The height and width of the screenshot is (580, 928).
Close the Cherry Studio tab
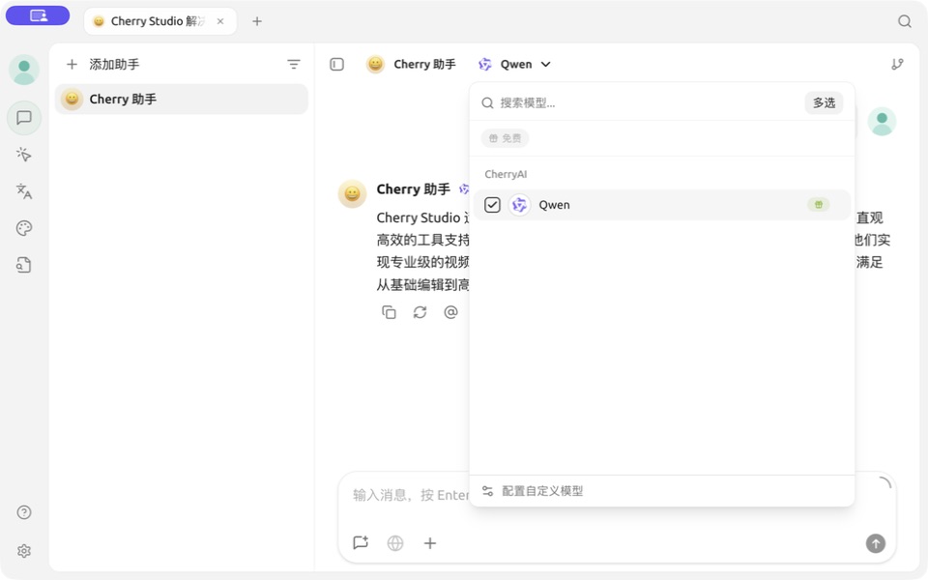(x=220, y=21)
